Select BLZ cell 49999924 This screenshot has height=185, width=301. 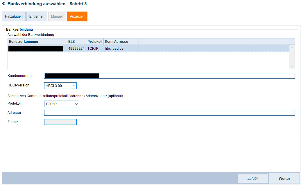coord(76,49)
